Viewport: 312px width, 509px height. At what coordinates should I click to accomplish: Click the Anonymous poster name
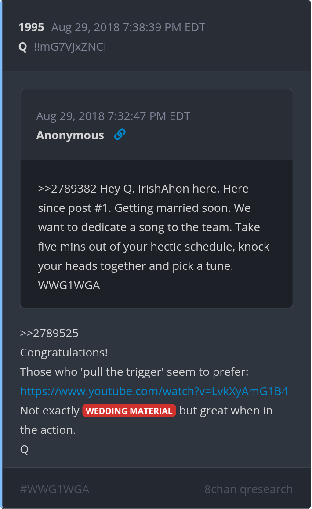[70, 135]
